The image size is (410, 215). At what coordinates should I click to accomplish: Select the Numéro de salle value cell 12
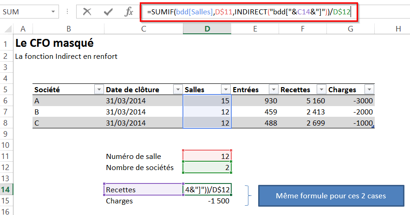pyautogui.click(x=207, y=156)
